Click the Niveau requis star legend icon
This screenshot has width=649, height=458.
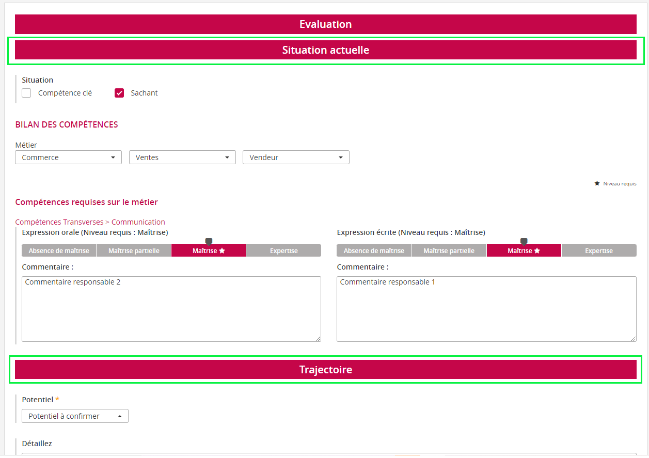pyautogui.click(x=597, y=183)
